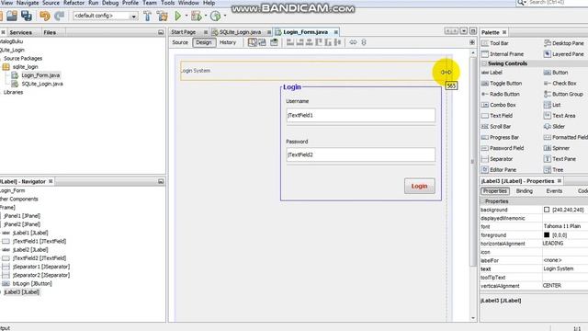Pick the Progress Bar component in Palette
Screen dimensions: 588x331
[500, 137]
